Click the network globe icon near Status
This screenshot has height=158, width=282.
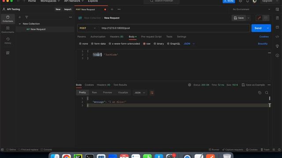[189, 85]
